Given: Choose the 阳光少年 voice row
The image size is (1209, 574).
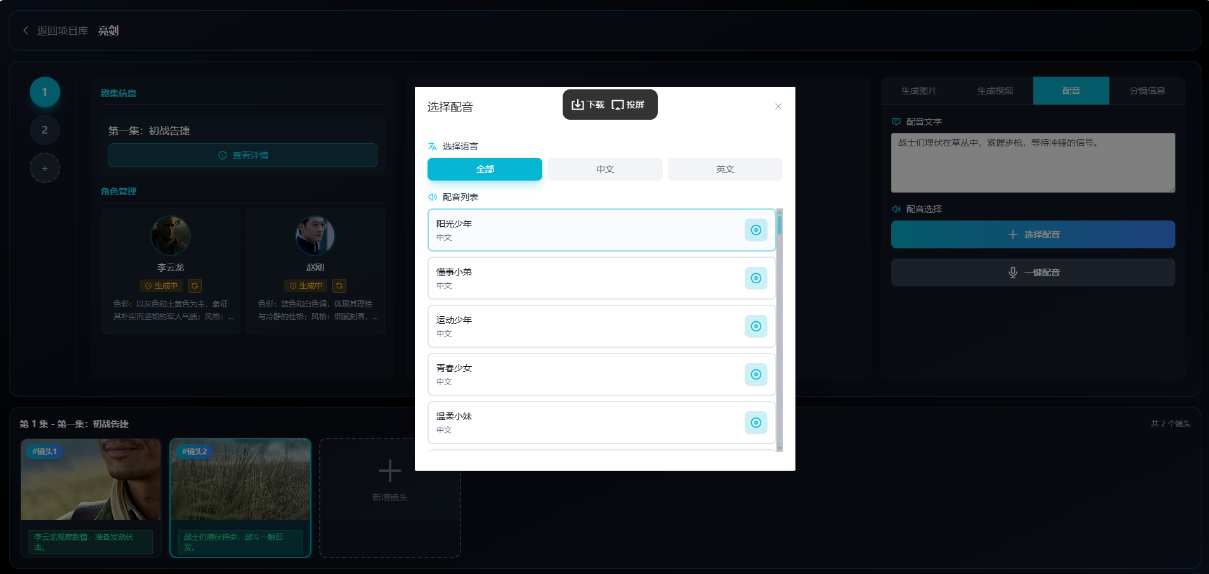Looking at the screenshot, I should pyautogui.click(x=601, y=230).
